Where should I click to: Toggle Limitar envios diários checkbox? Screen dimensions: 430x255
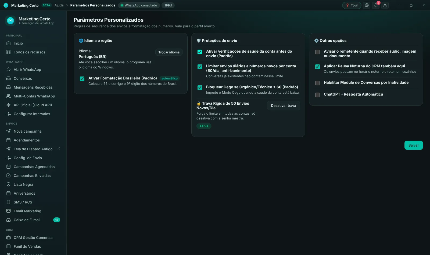coord(200,67)
